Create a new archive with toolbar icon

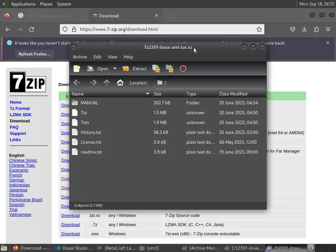click(x=77, y=69)
